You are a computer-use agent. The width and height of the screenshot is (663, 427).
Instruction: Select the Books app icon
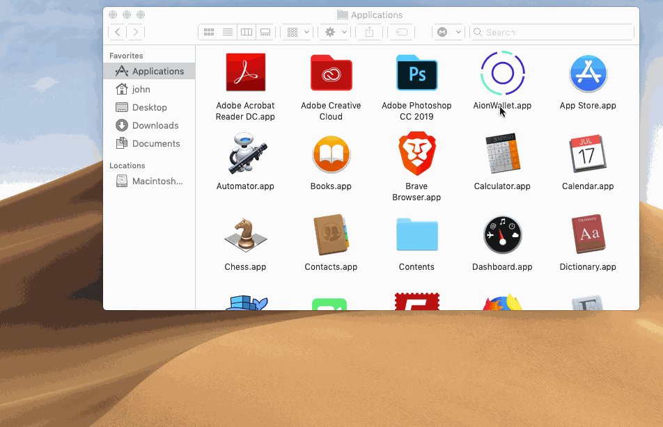pos(331,154)
